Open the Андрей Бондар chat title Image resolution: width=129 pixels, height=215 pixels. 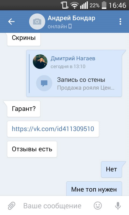[x=71, y=18]
